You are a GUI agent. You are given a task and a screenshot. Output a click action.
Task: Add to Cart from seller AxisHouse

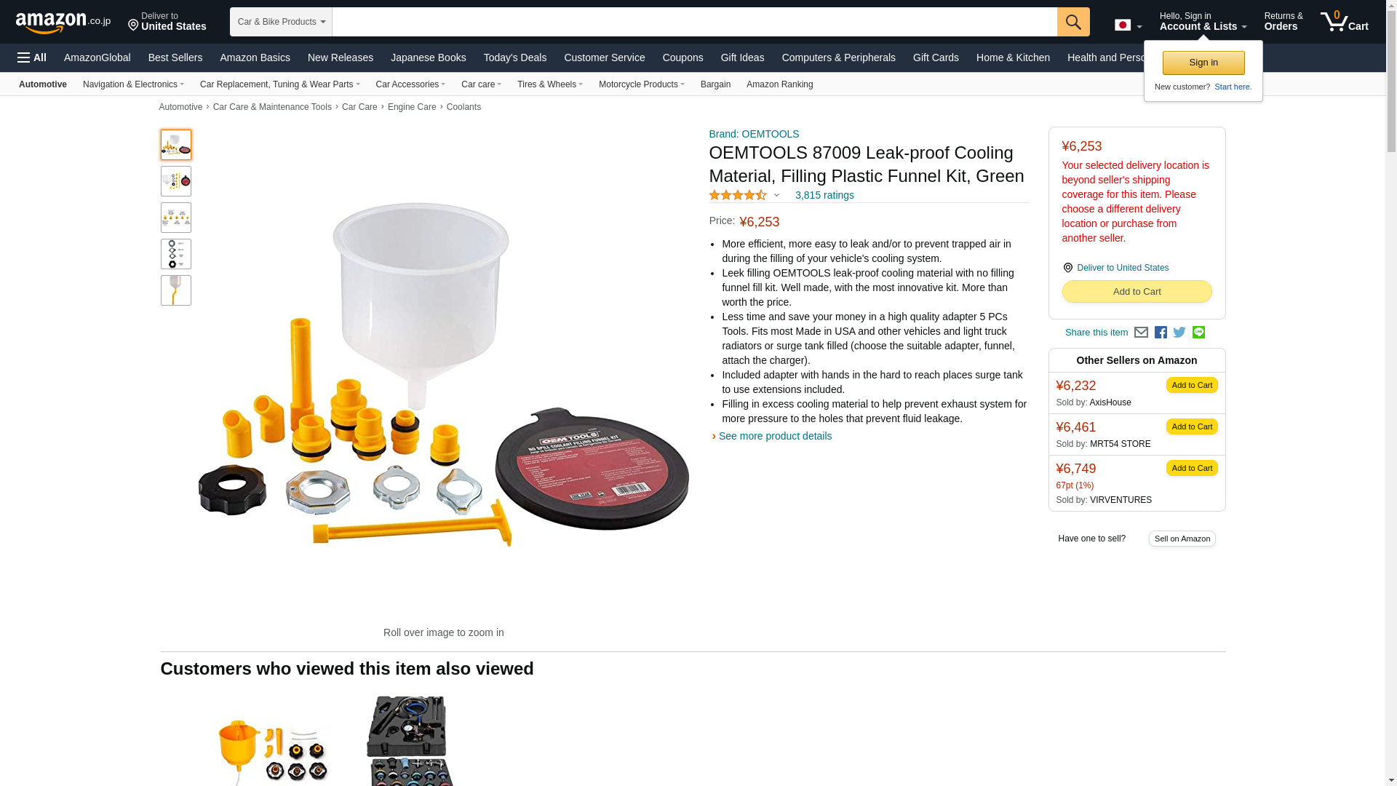1192,385
